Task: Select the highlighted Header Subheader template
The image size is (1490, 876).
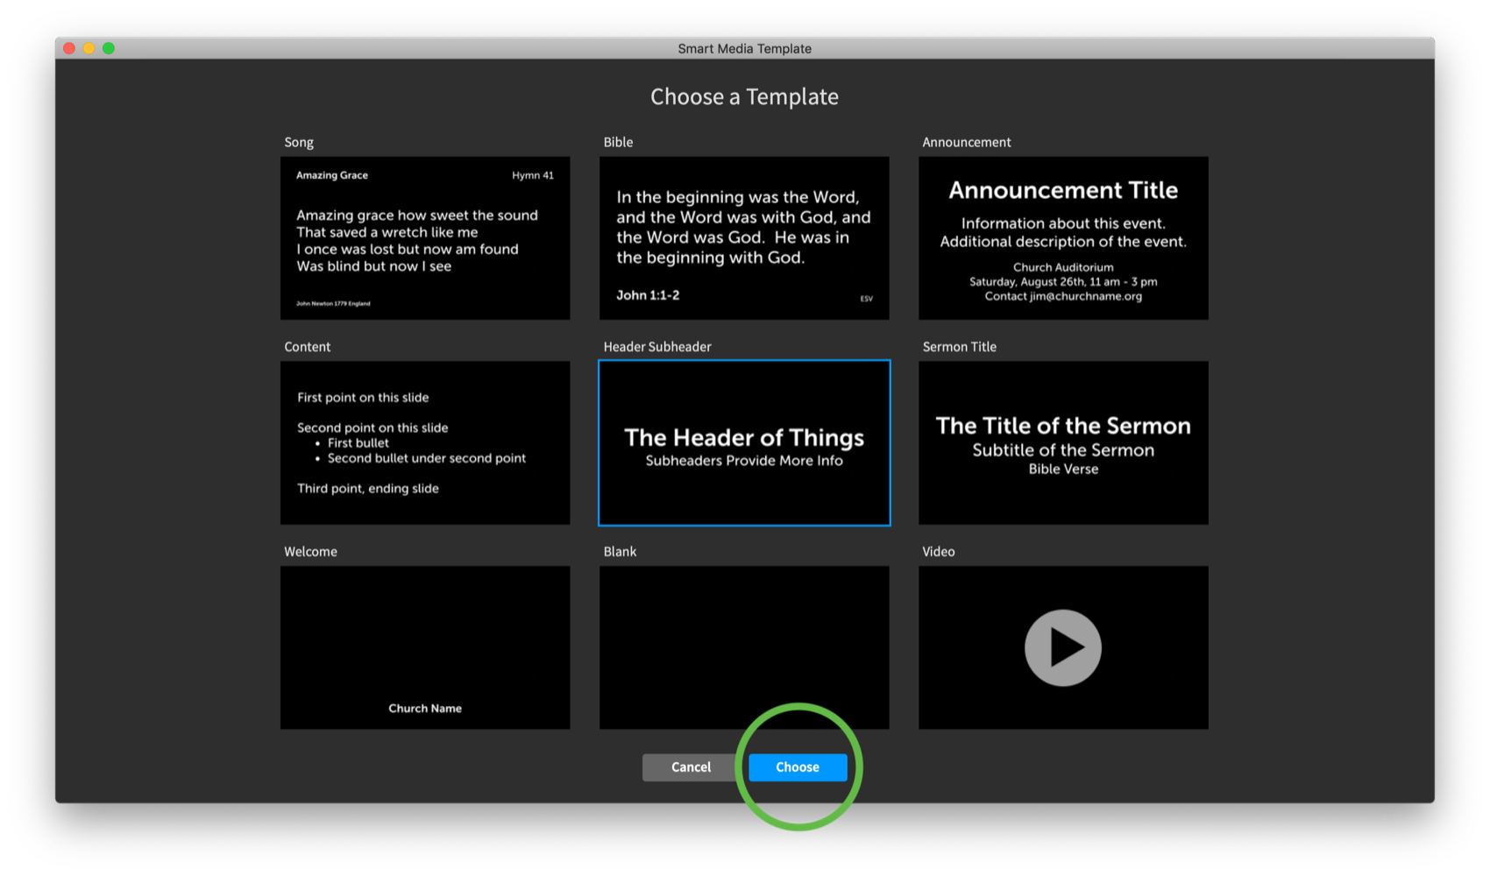Action: 744,443
